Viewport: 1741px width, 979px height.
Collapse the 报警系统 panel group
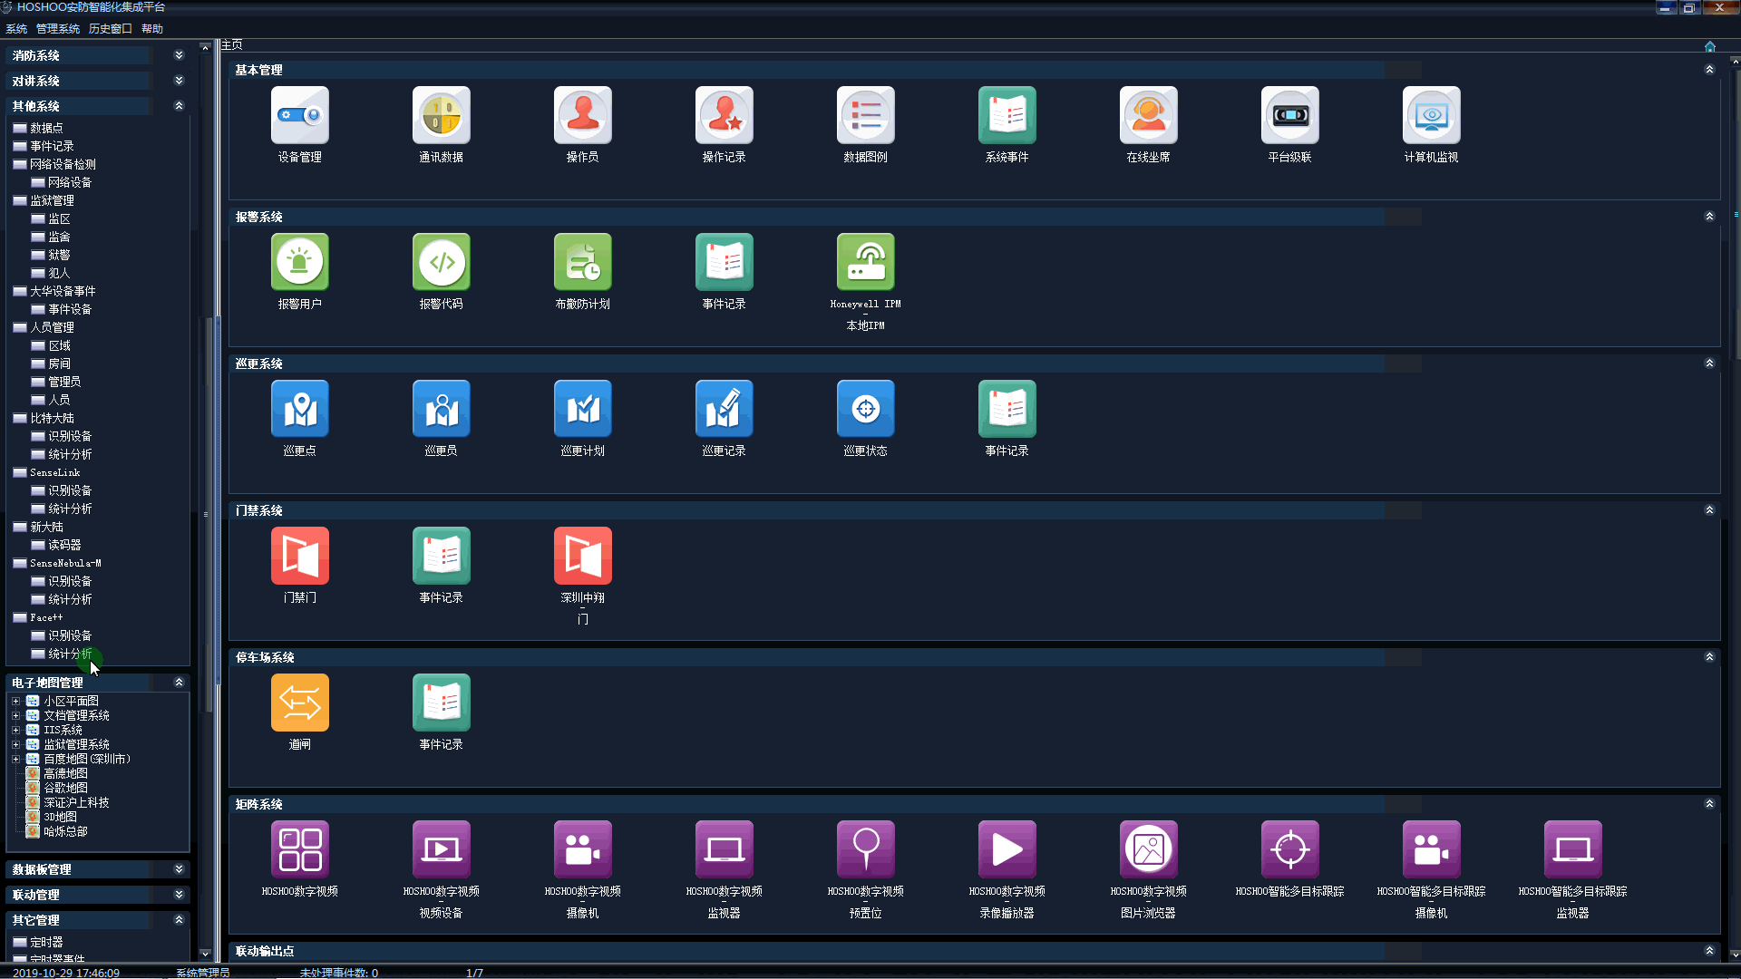click(x=1709, y=217)
